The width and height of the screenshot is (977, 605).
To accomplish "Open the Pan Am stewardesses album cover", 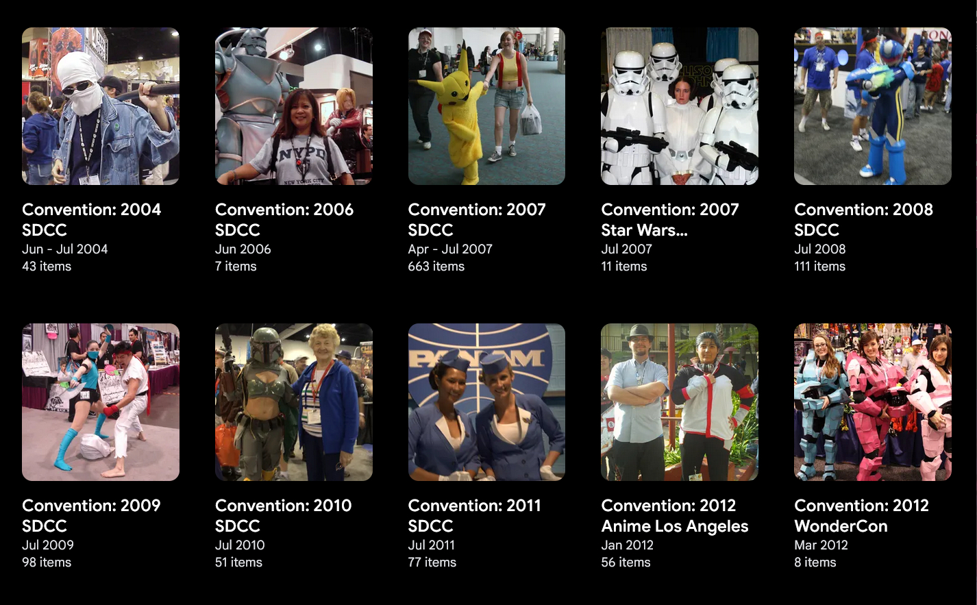I will pos(486,402).
